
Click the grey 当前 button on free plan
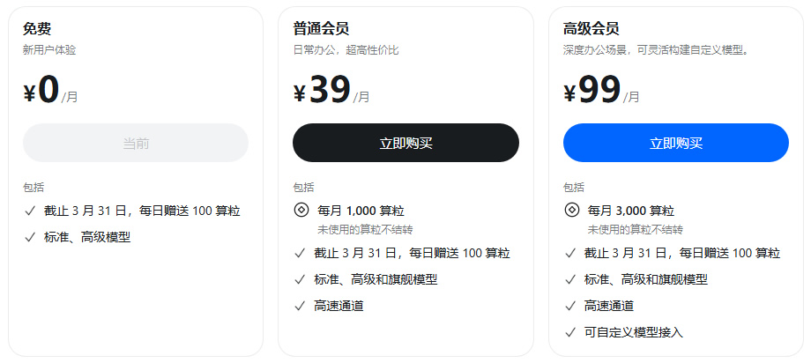click(136, 143)
